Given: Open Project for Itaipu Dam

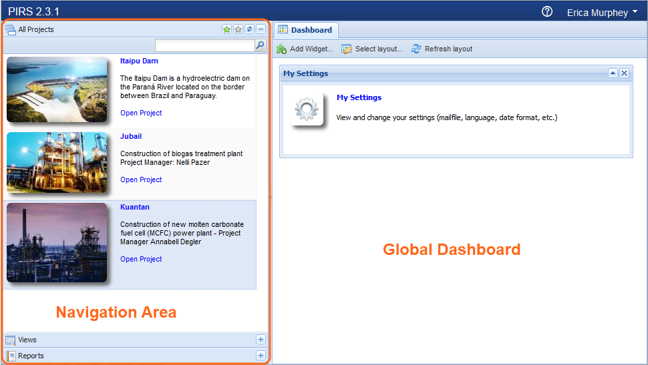Looking at the screenshot, I should point(141,113).
